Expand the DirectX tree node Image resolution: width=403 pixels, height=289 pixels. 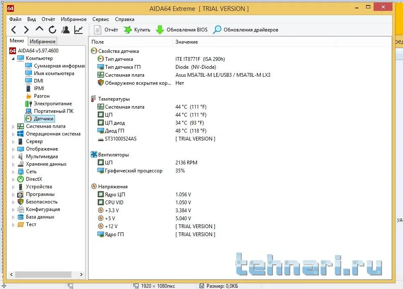click(x=13, y=179)
